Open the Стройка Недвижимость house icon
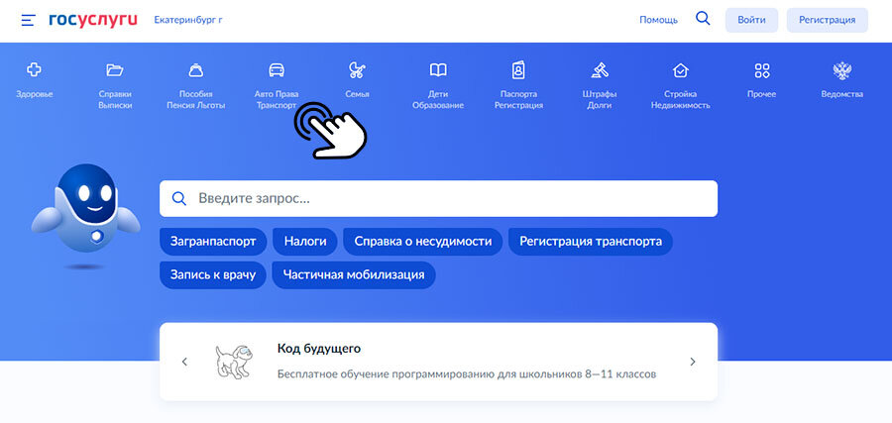The height and width of the screenshot is (423, 892). pyautogui.click(x=680, y=70)
